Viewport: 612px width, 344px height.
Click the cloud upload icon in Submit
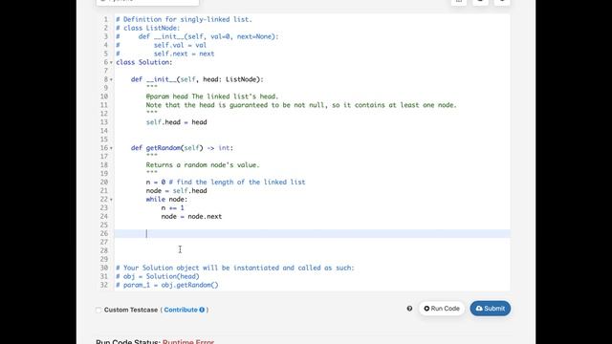click(479, 309)
